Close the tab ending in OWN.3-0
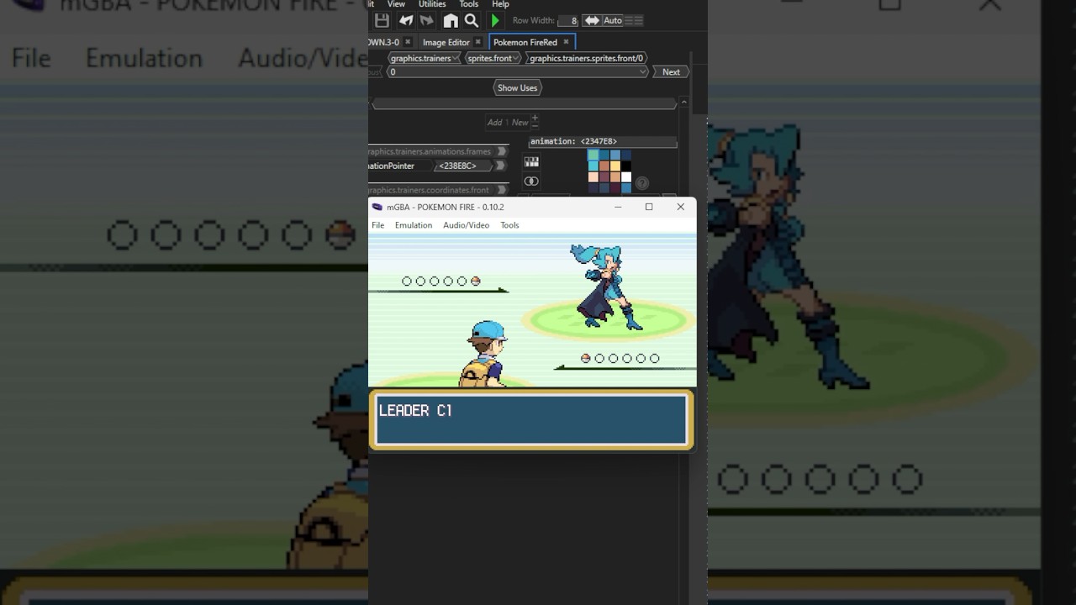The width and height of the screenshot is (1076, 605). tap(408, 42)
